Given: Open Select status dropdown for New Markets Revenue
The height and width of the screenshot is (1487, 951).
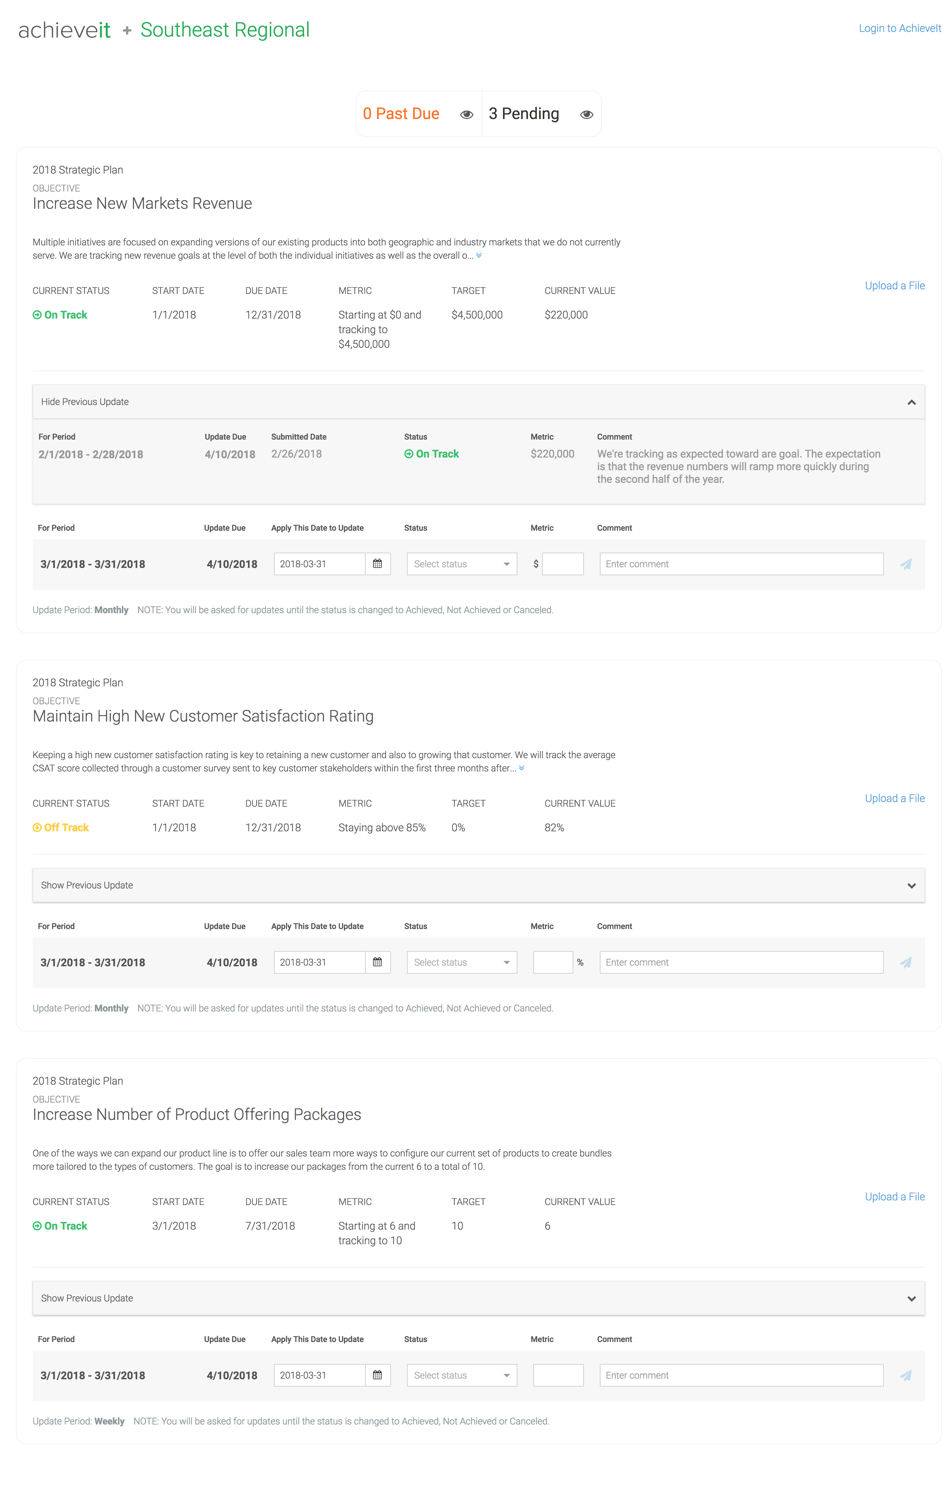Looking at the screenshot, I should coord(462,564).
